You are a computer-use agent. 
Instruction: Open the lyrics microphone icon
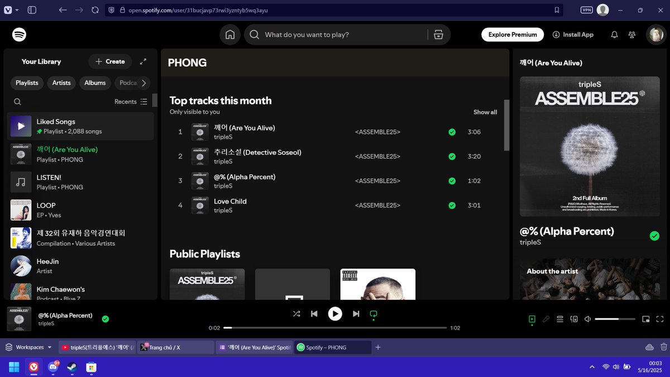tap(546, 319)
